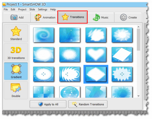The width and height of the screenshot is (152, 119).
Task: Pick the swirl spiral gradient transition
Action: tap(44, 35)
